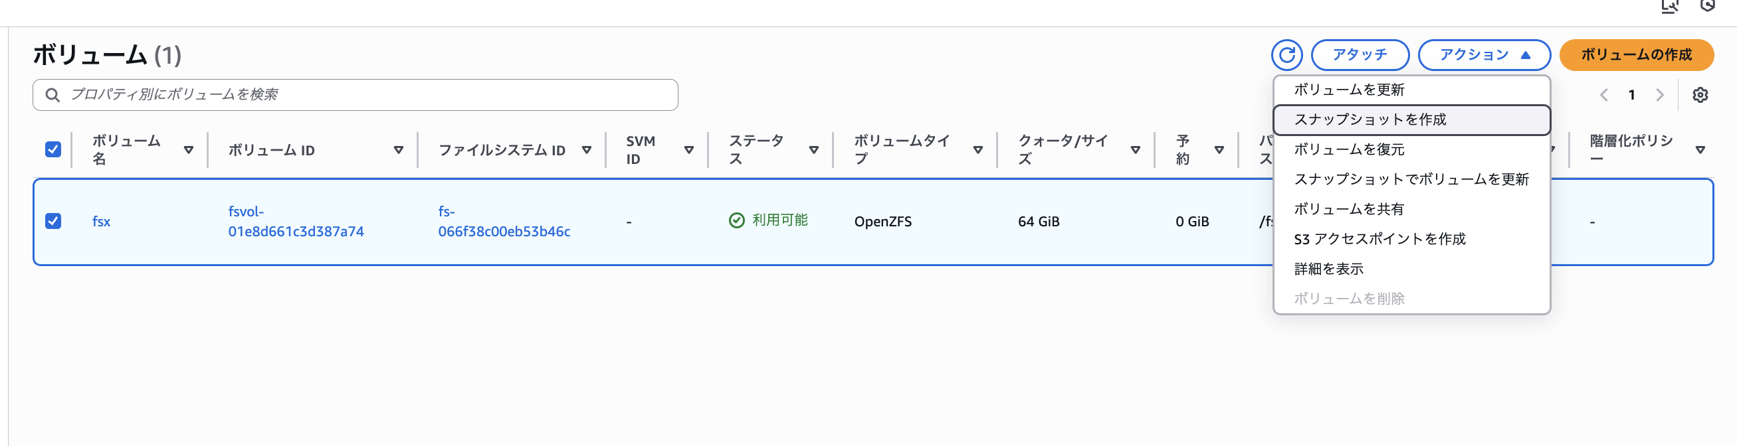Go to next page arrow
Viewport: 1737px width, 446px height.
(x=1659, y=95)
